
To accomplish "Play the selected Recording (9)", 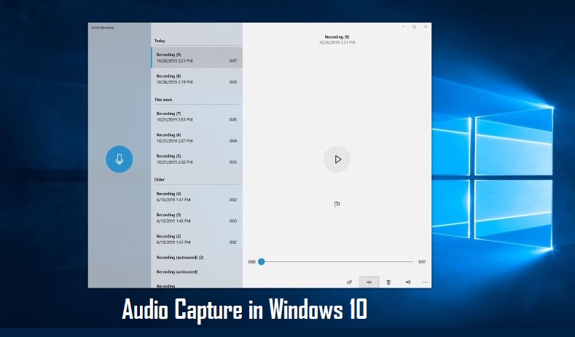I will click(x=337, y=159).
